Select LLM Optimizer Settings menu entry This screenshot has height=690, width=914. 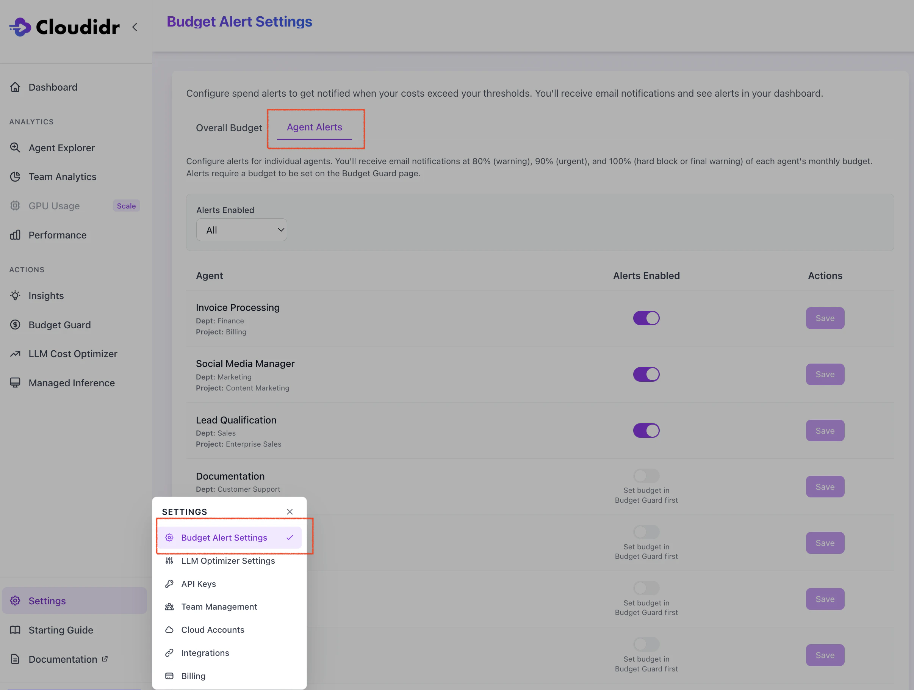click(228, 561)
